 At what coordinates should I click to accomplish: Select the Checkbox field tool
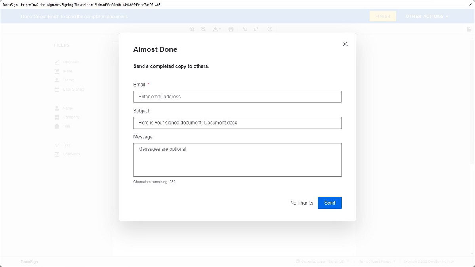[x=71, y=154]
